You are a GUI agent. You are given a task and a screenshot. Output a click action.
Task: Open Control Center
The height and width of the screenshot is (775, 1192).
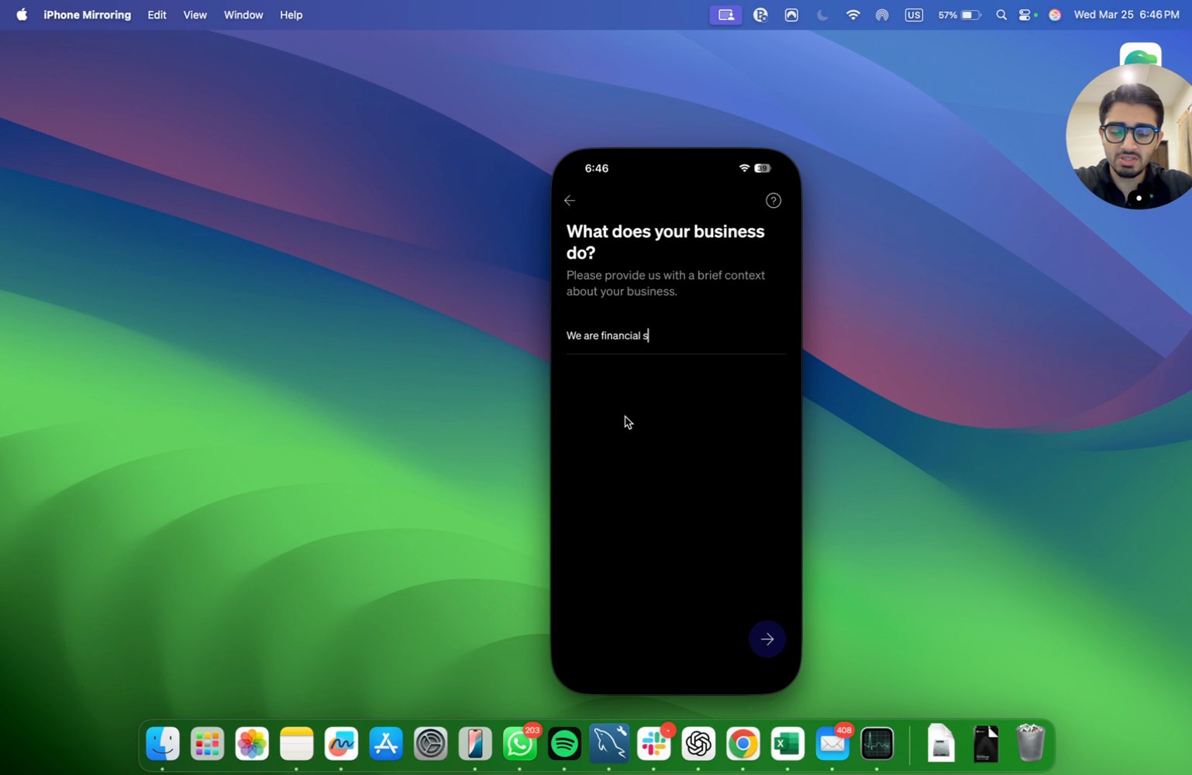pos(1026,15)
